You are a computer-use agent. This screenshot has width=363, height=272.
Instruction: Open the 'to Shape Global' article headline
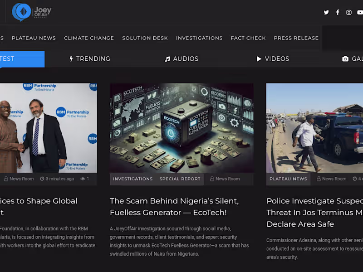[39, 207]
